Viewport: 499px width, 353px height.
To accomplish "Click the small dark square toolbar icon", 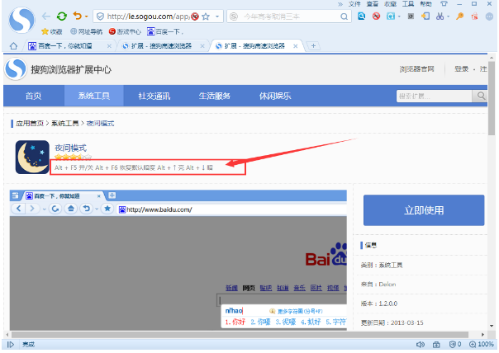I will click(x=411, y=16).
